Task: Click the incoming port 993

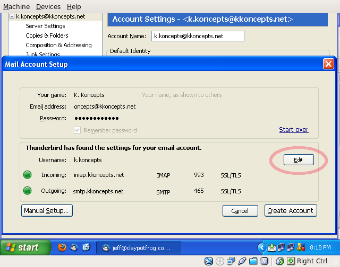Action: click(199, 175)
